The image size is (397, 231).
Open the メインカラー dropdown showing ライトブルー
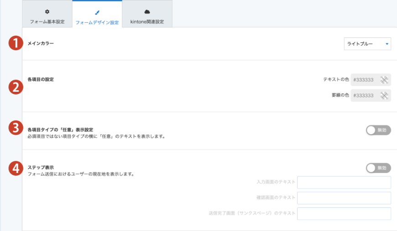pos(367,44)
